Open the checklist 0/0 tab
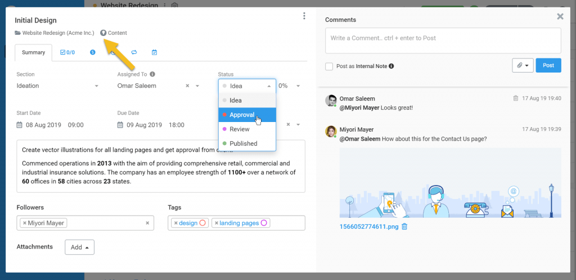This screenshot has height=280, width=576. (x=67, y=52)
